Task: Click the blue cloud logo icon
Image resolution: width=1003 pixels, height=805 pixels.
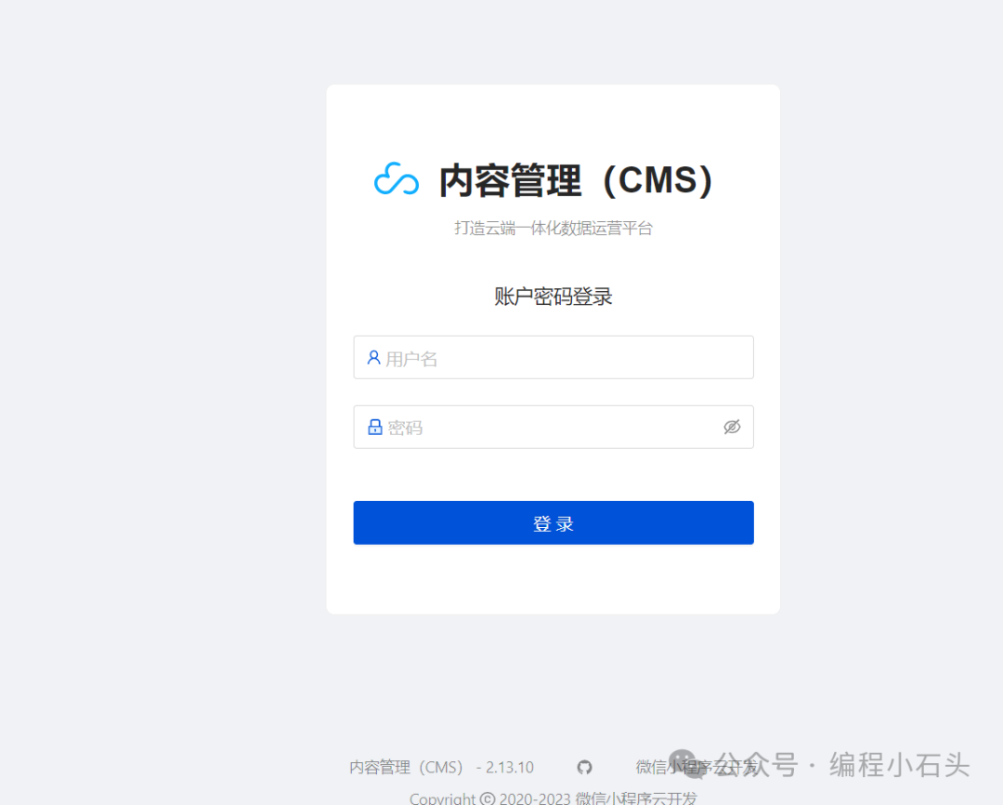Action: coord(396,178)
